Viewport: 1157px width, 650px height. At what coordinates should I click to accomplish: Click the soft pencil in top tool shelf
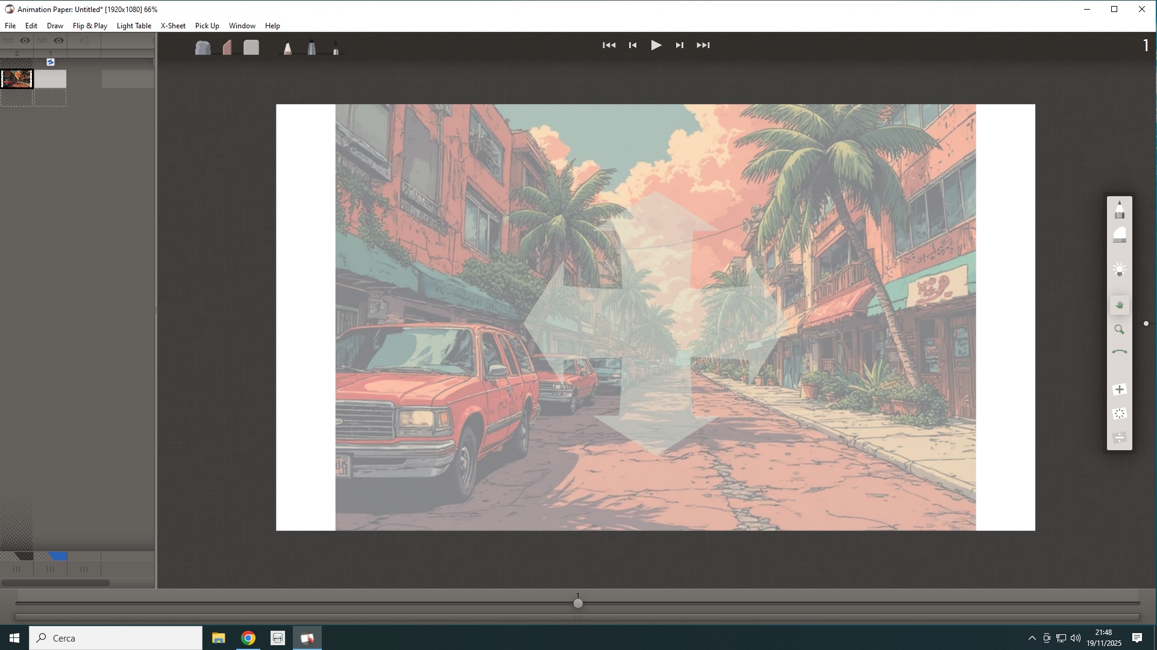[287, 48]
